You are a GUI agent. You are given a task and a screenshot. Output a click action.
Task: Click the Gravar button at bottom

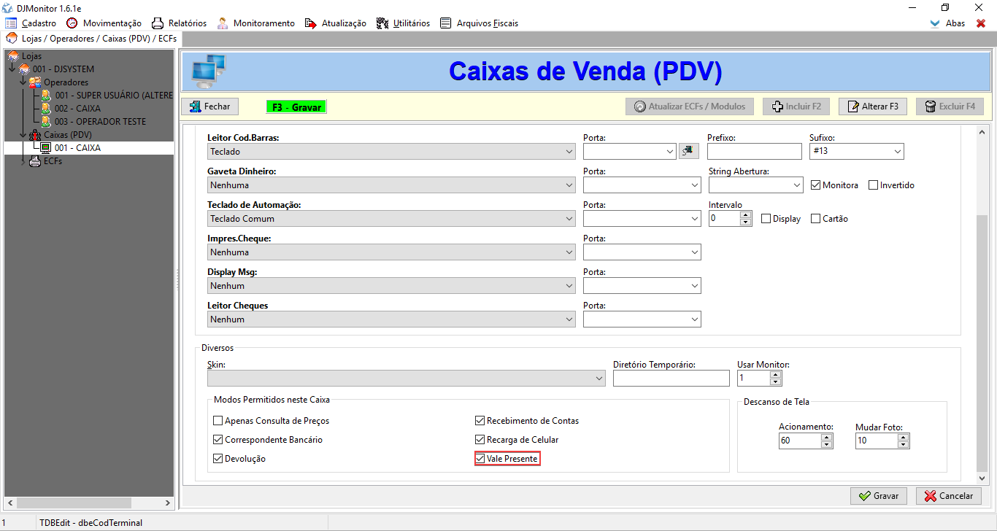pyautogui.click(x=879, y=496)
